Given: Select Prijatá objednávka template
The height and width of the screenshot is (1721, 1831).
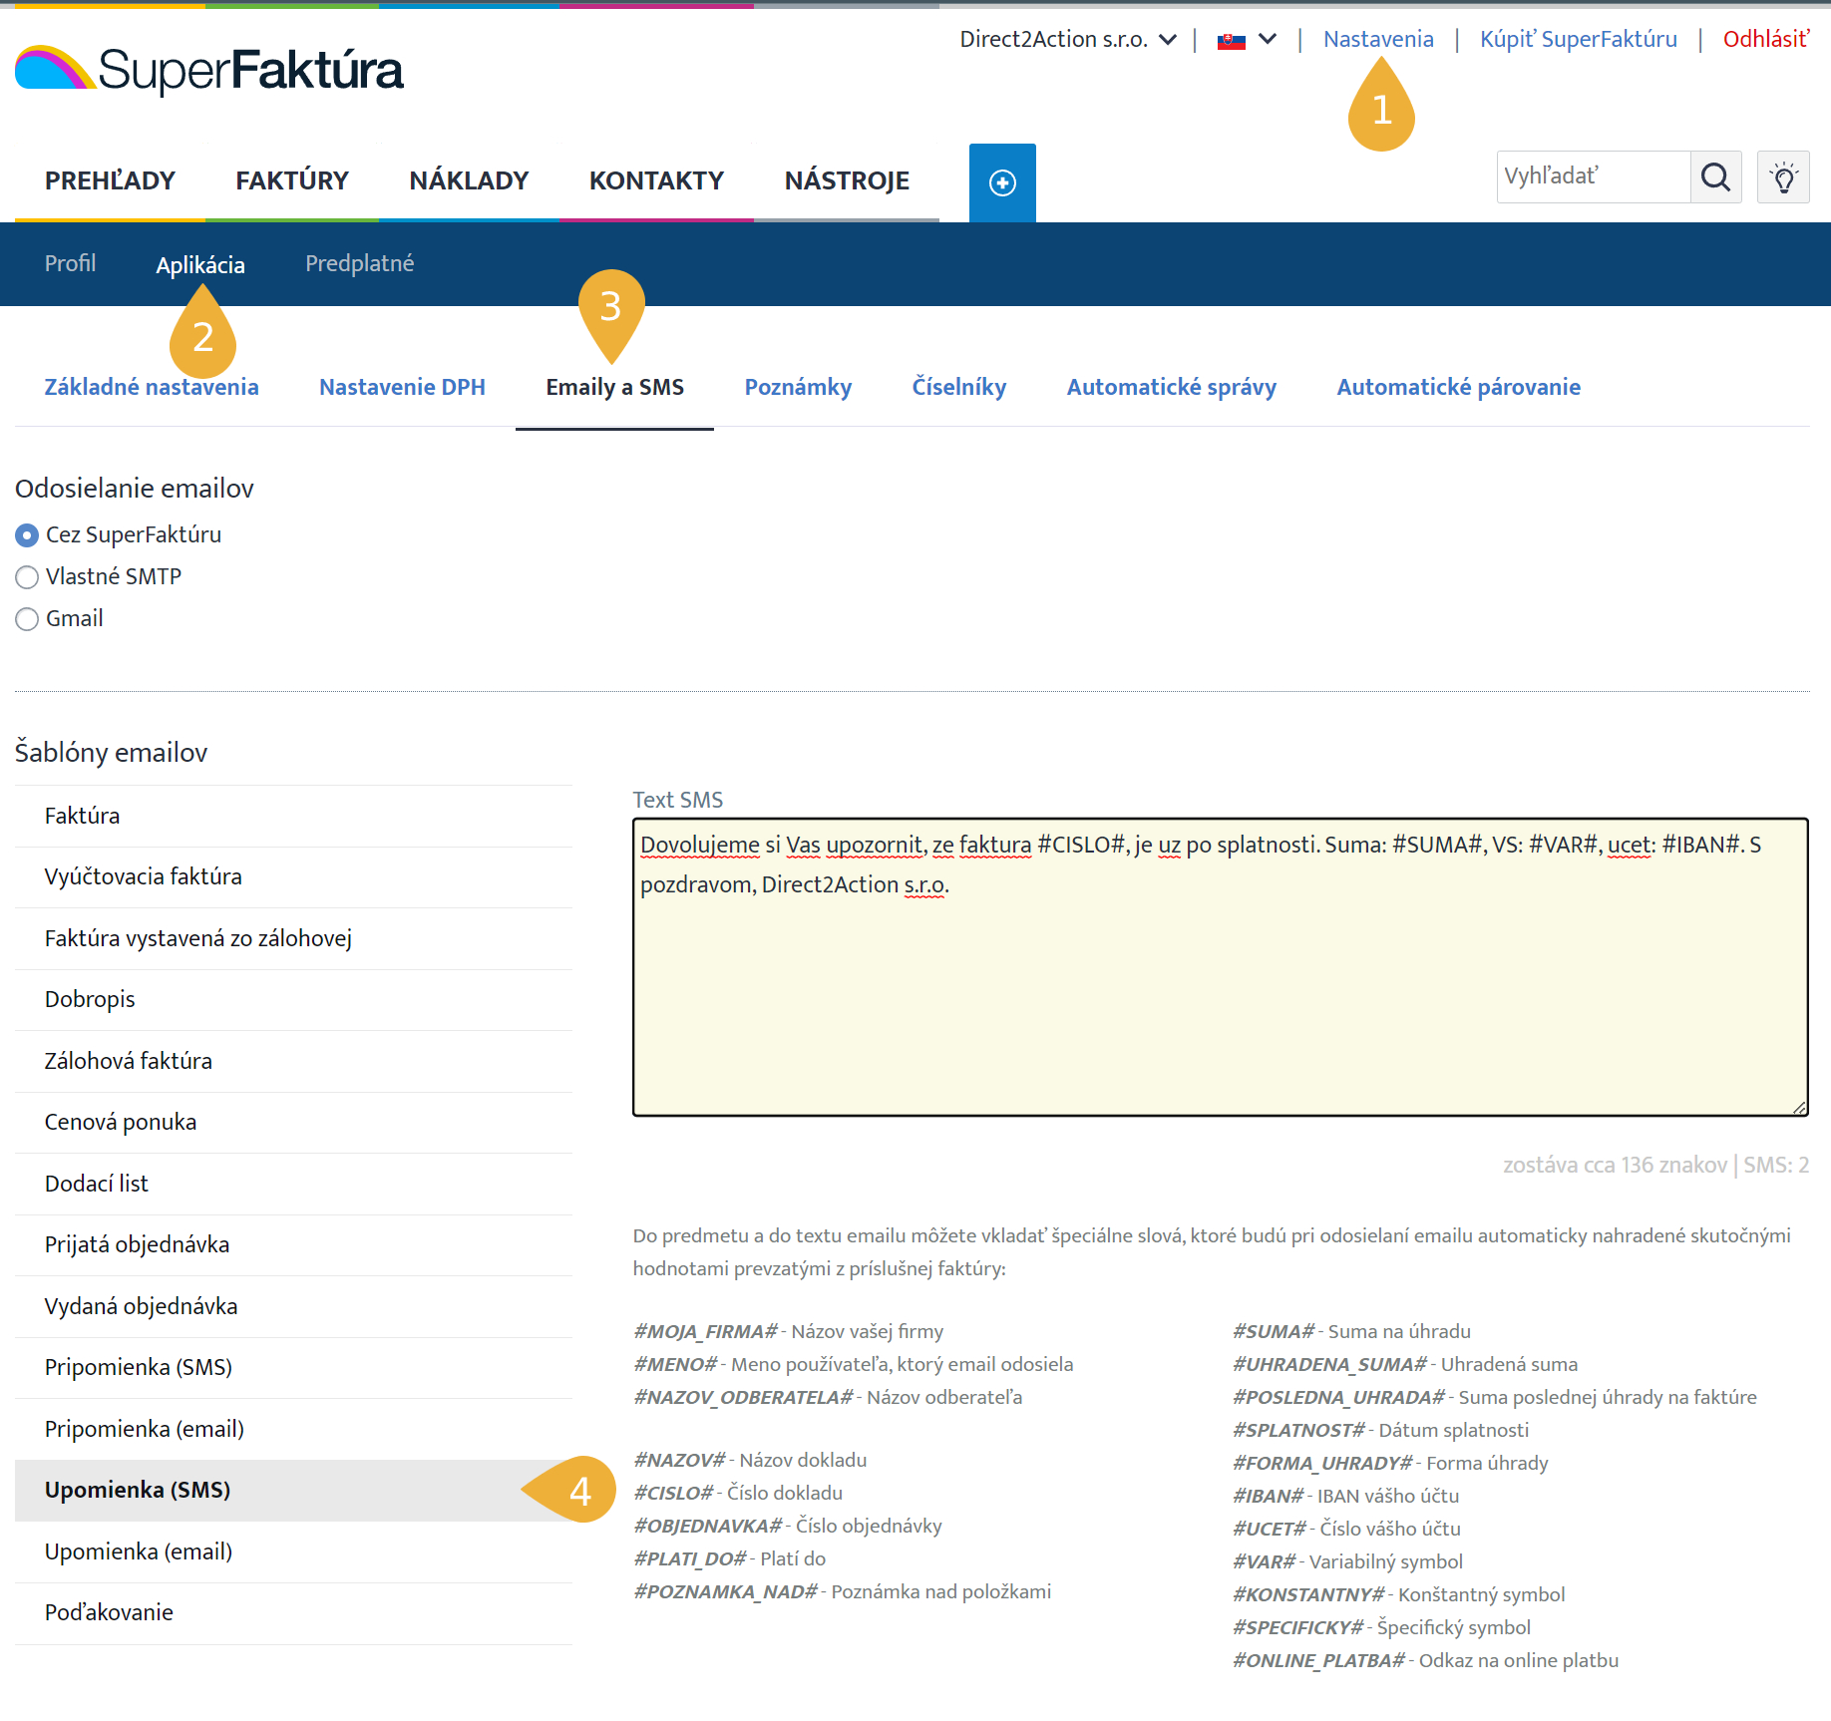Looking at the screenshot, I should 294,1245.
